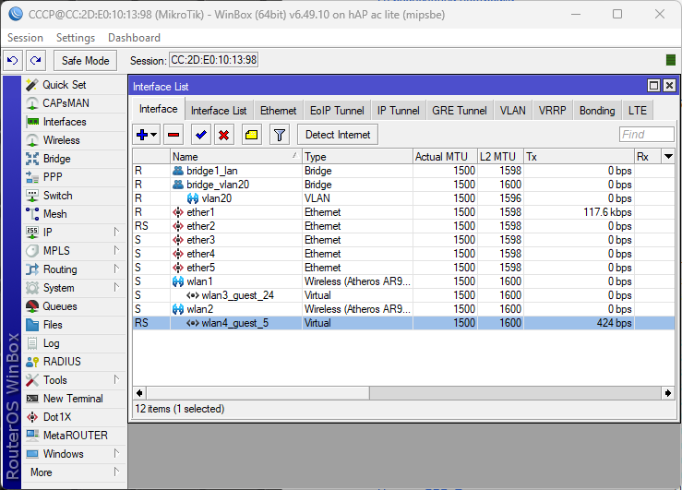Screen dimensions: 682x490
Task: Open Mesh section
Action: [74, 214]
